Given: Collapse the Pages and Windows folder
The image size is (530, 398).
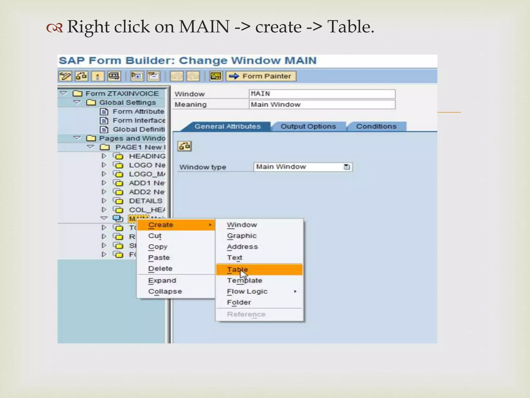Looking at the screenshot, I should pyautogui.click(x=77, y=138).
